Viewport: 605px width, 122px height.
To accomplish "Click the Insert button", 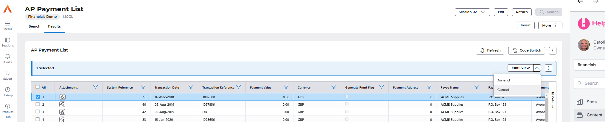I will (x=525, y=25).
